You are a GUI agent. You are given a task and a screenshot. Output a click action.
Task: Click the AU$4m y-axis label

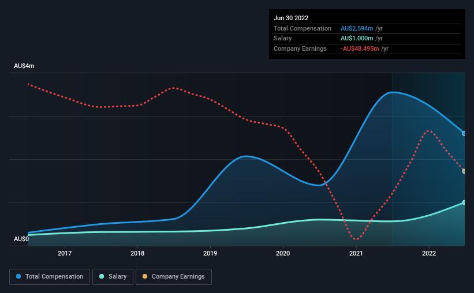tap(24, 66)
